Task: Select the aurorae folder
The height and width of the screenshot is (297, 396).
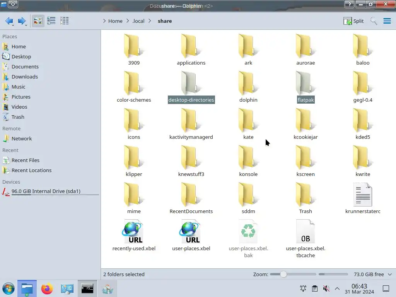Action: tap(306, 50)
